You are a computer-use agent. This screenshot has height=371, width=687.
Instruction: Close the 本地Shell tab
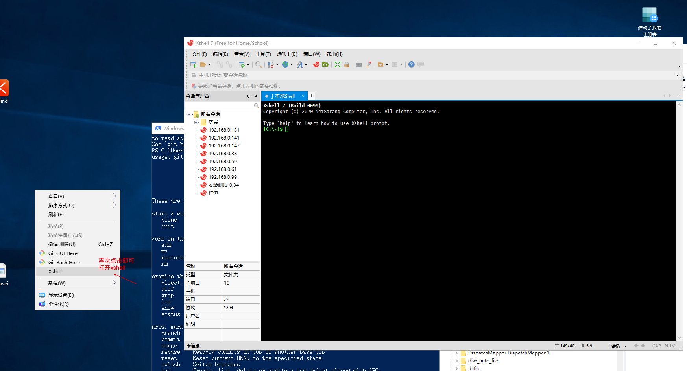click(303, 96)
